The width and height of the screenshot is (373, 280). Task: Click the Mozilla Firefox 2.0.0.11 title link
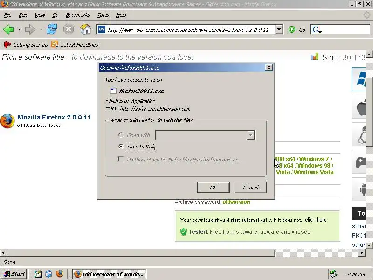(54, 117)
